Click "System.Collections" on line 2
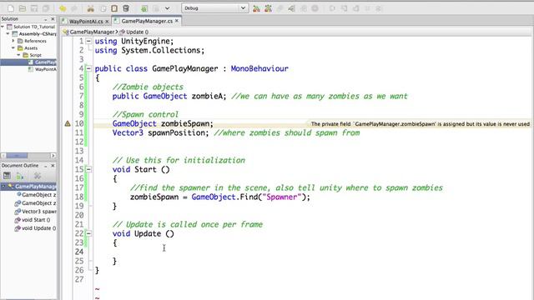 click(x=161, y=50)
